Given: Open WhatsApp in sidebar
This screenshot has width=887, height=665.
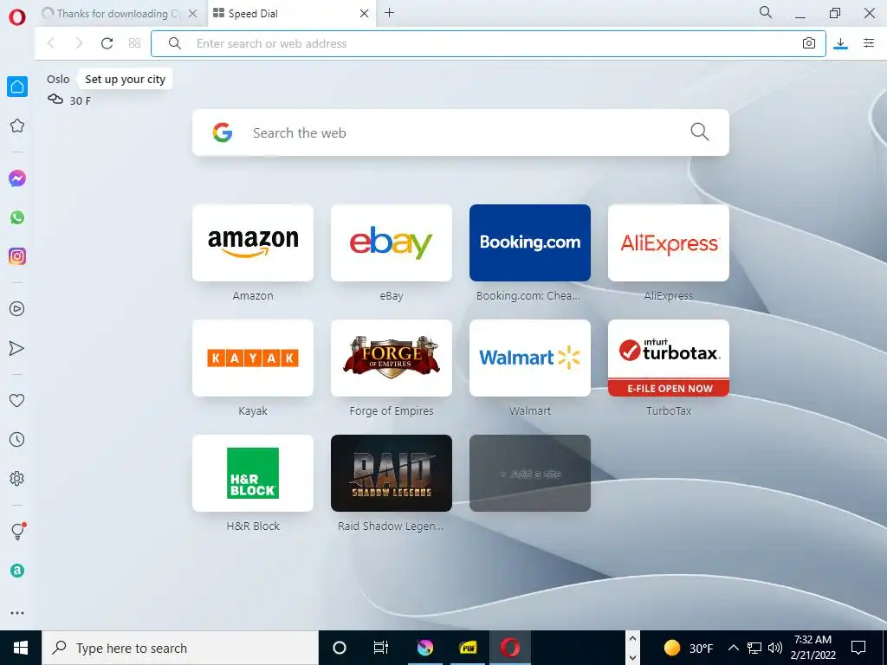Looking at the screenshot, I should 17,217.
